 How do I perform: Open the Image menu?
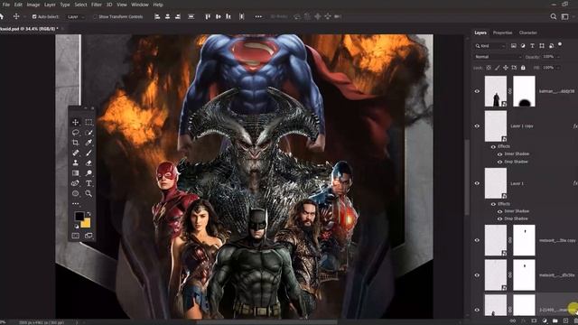[x=33, y=5]
